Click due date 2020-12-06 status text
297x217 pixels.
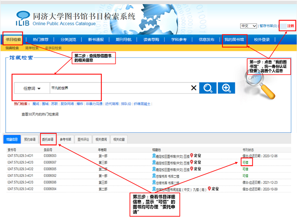point(260,156)
